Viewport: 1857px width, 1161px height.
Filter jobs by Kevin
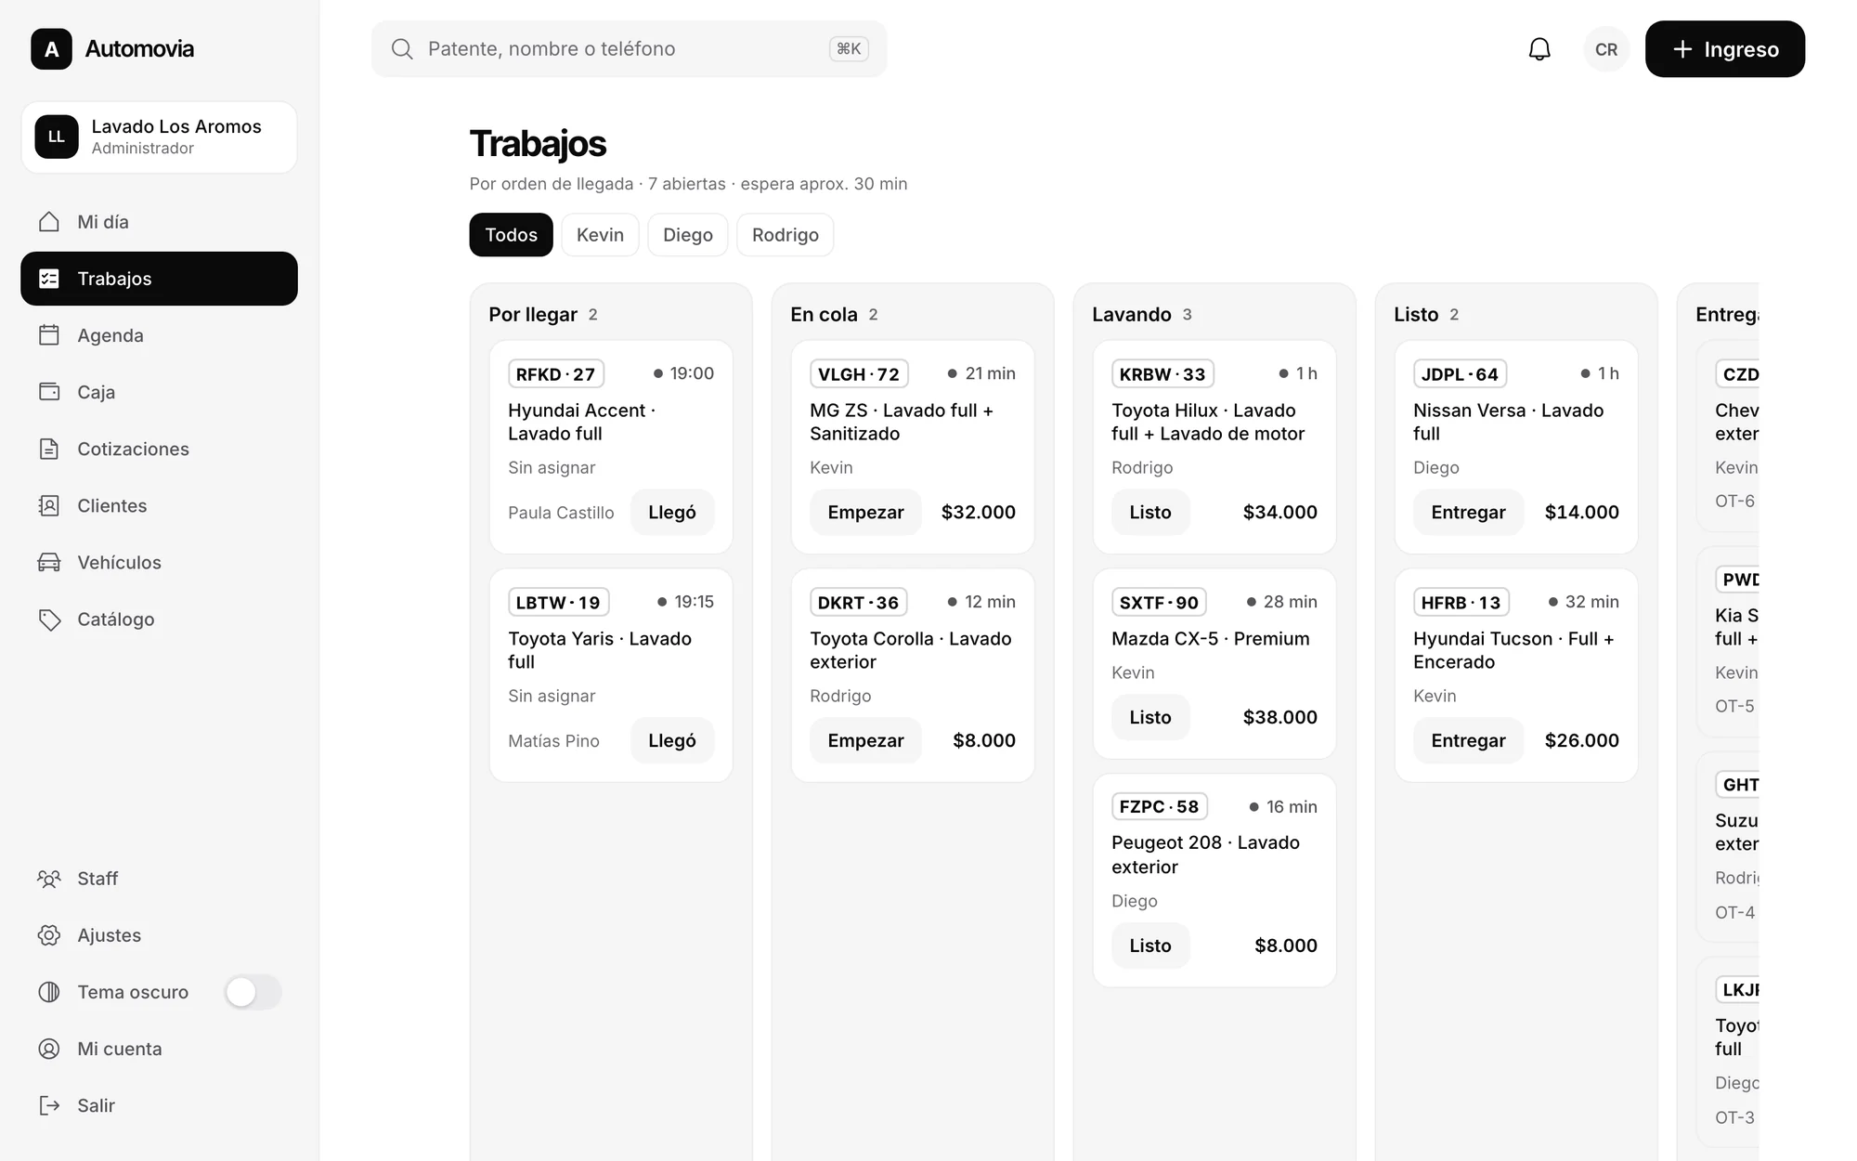[600, 235]
